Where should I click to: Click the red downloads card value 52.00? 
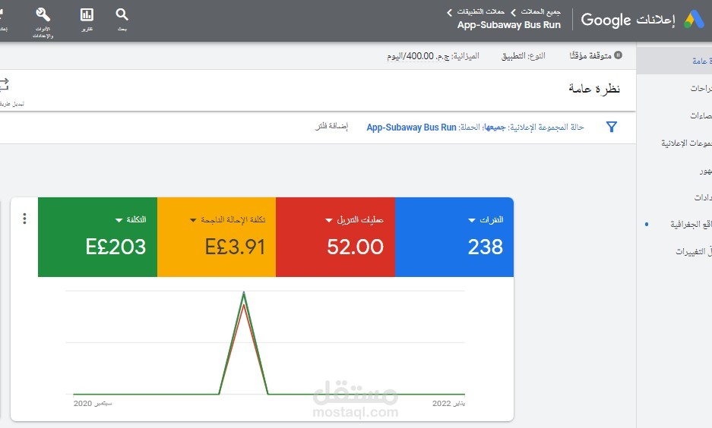pos(355,247)
